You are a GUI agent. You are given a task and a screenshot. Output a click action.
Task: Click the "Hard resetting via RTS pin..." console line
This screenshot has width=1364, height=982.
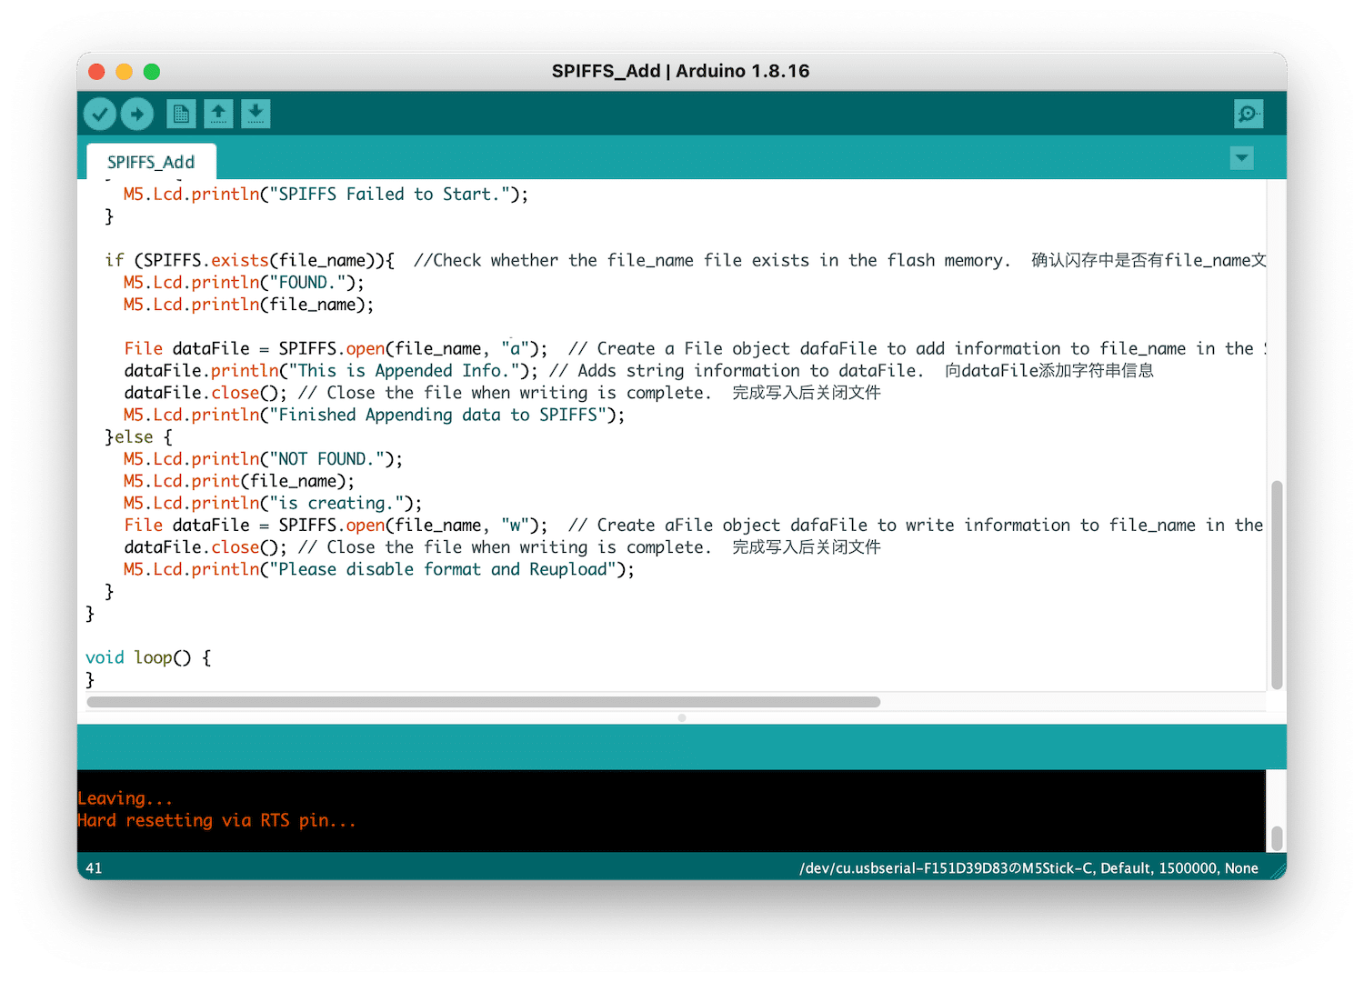216,820
